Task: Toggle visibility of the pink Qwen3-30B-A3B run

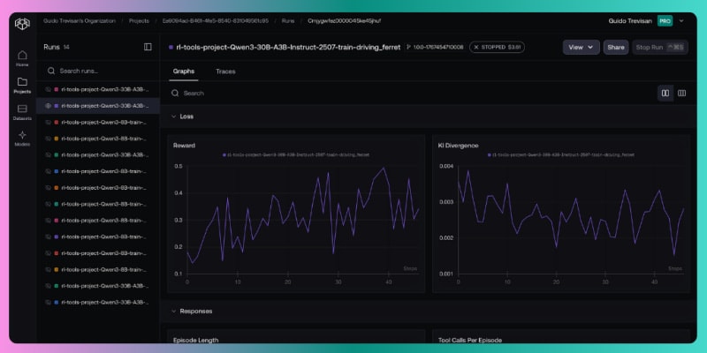Action: (49, 89)
